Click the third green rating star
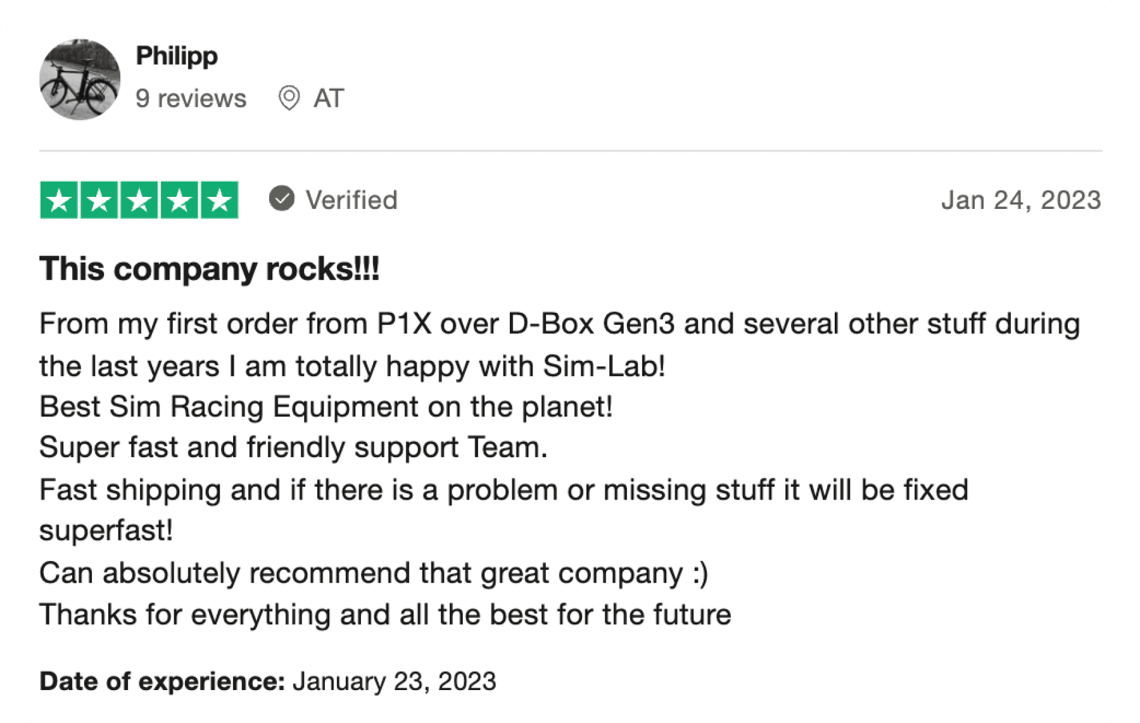The height and width of the screenshot is (723, 1140). [139, 200]
